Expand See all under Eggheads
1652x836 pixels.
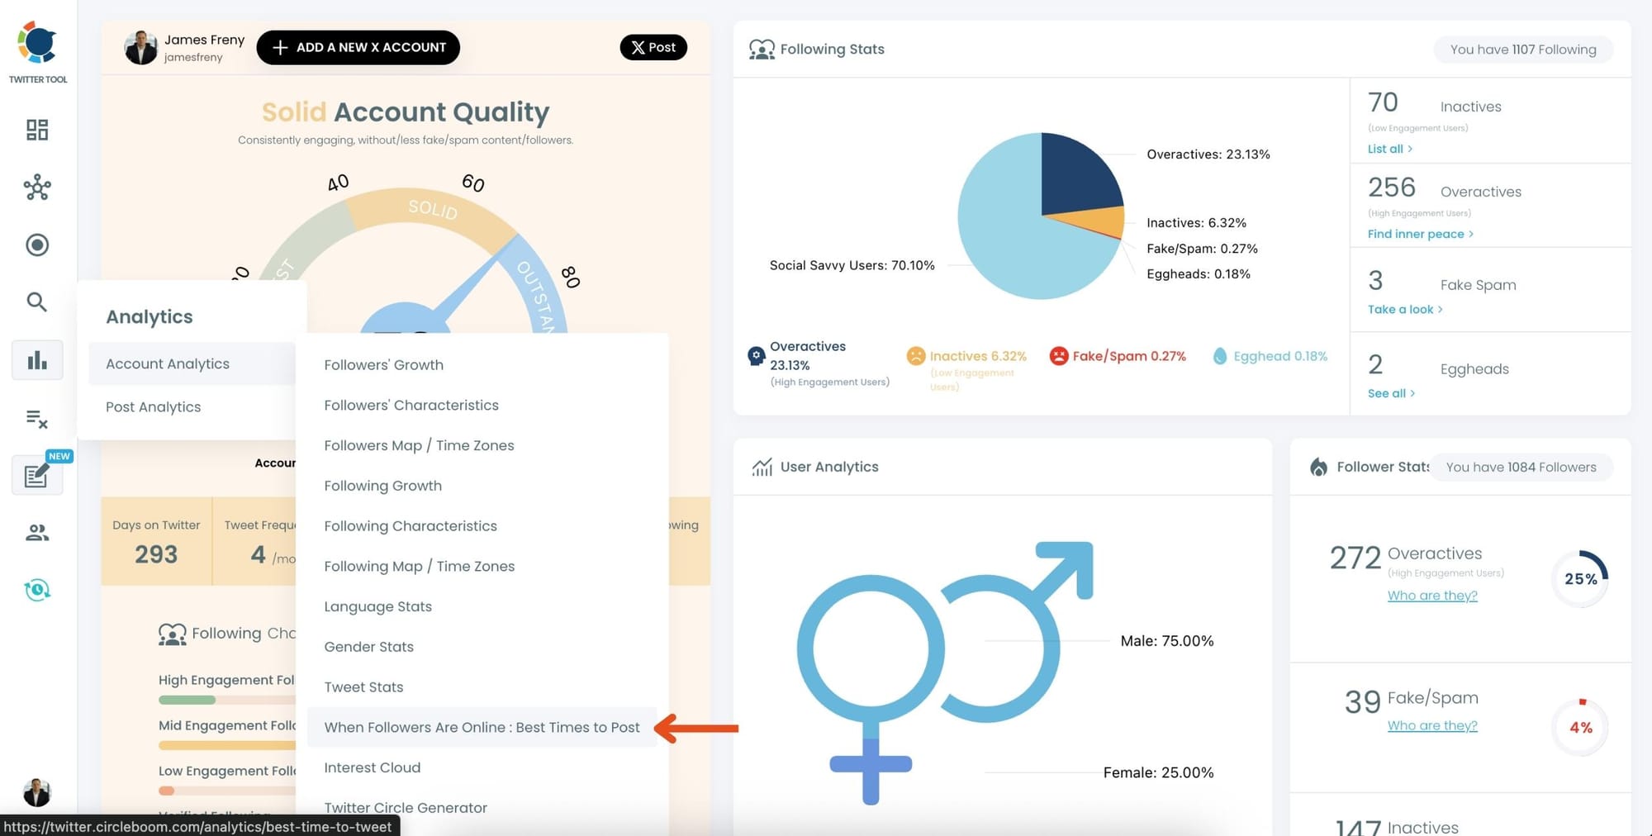1387,393
